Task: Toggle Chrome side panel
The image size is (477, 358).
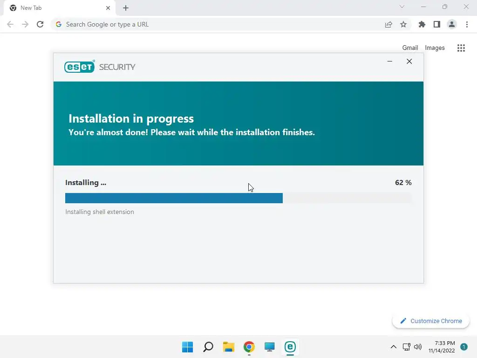Action: (437, 24)
